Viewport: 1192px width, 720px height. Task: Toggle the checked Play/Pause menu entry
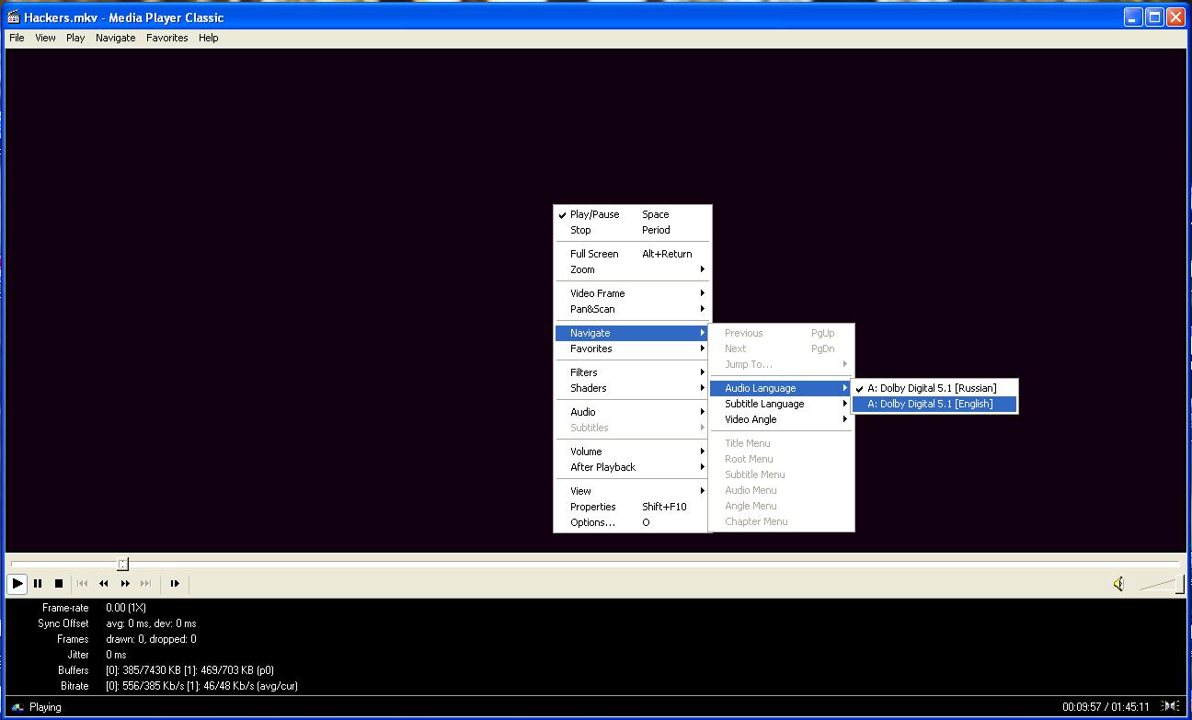pos(633,214)
